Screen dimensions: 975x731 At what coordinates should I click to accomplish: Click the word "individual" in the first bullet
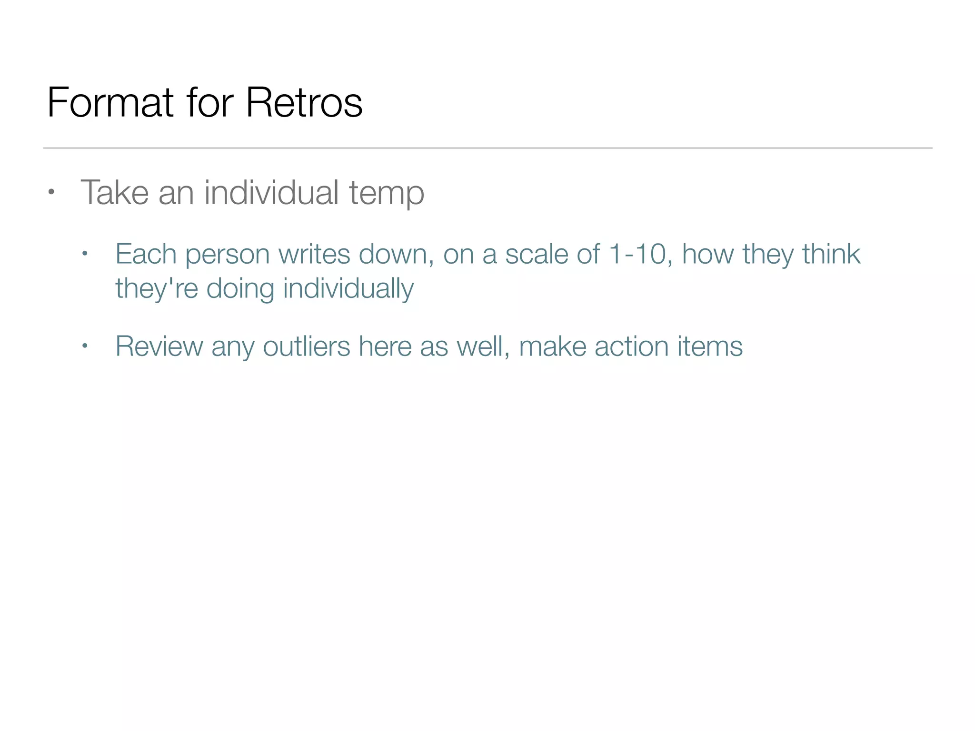(x=271, y=193)
